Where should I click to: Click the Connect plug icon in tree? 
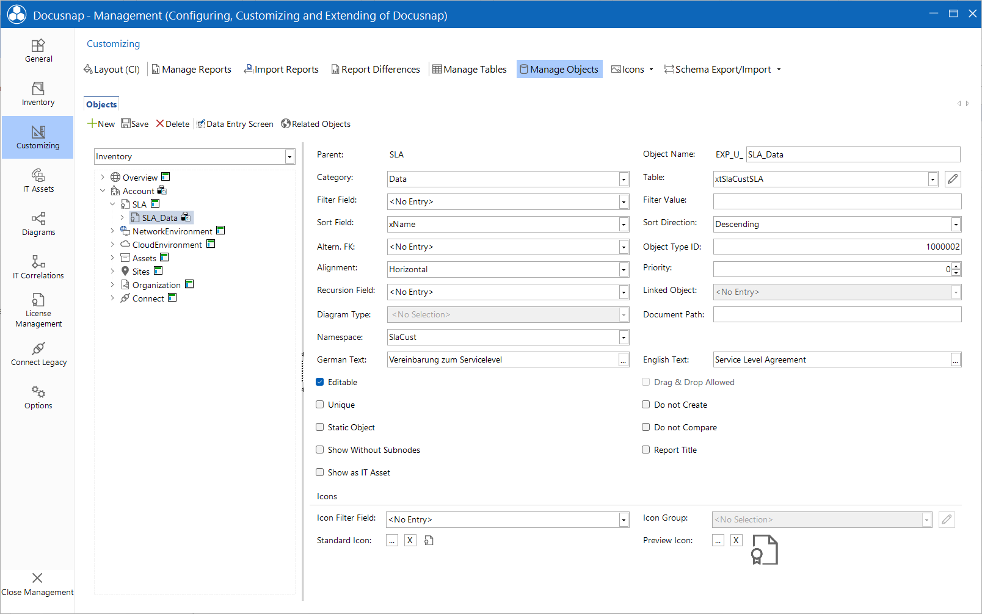click(x=125, y=298)
